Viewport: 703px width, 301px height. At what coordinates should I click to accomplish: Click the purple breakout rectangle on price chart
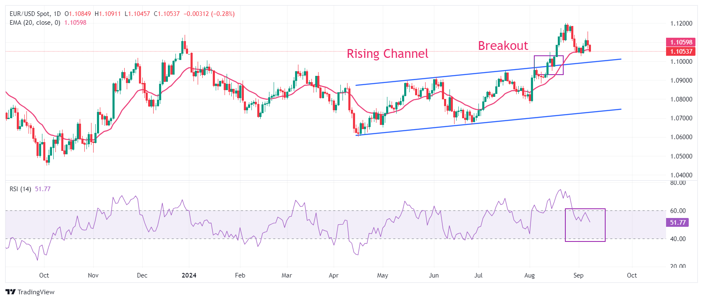click(549, 65)
